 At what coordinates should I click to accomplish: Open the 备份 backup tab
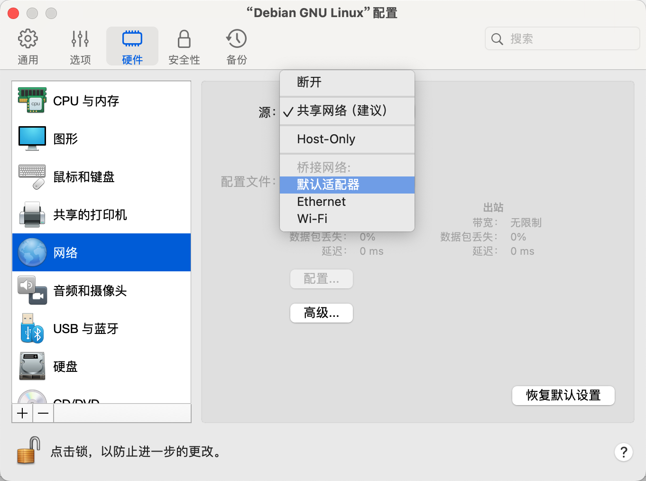(x=237, y=46)
